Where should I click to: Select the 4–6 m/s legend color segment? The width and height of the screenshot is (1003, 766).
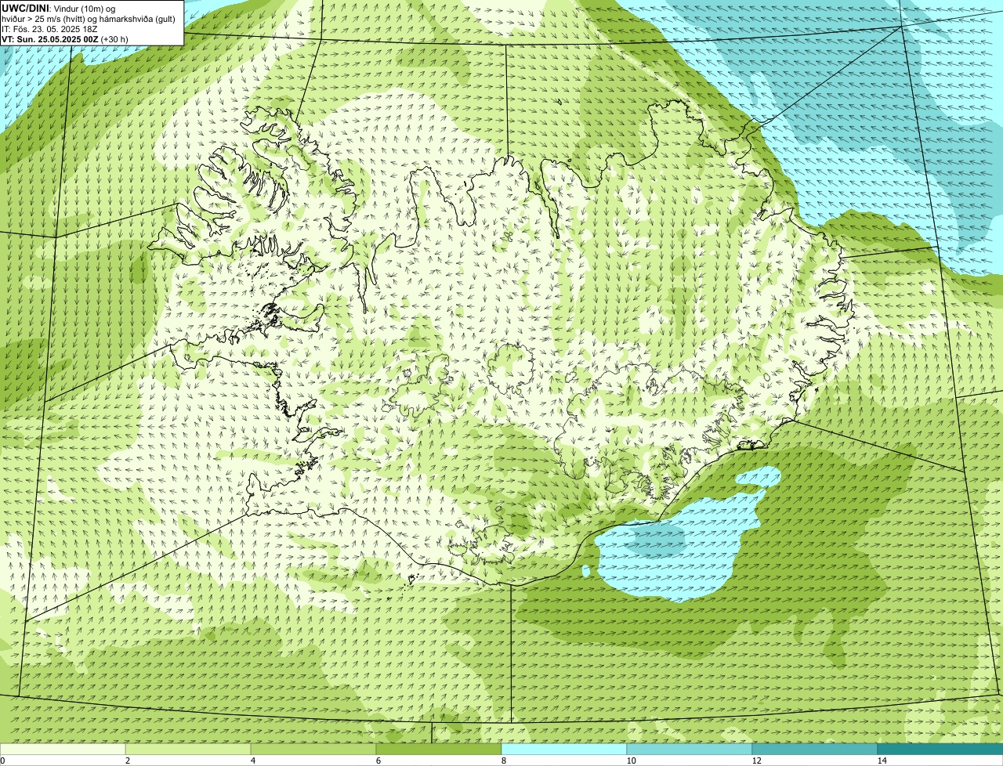point(313,749)
